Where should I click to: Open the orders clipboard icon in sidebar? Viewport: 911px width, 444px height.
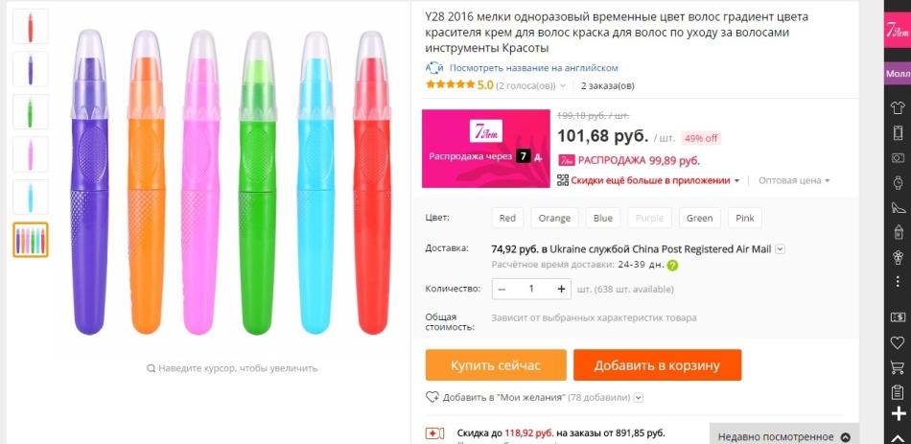coord(898,392)
